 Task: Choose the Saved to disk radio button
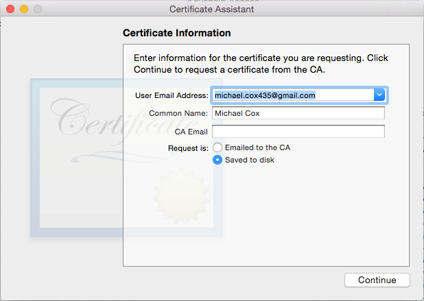click(x=217, y=160)
